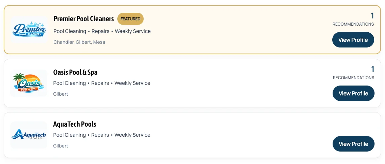Click the Premier Pool Cleaners logo

[x=29, y=30]
